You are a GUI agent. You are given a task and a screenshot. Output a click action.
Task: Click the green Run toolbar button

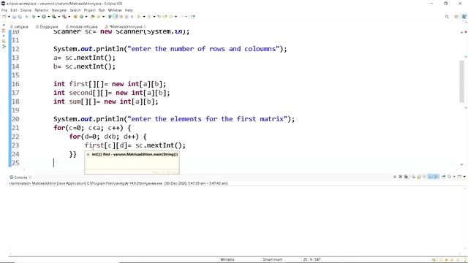44,17
